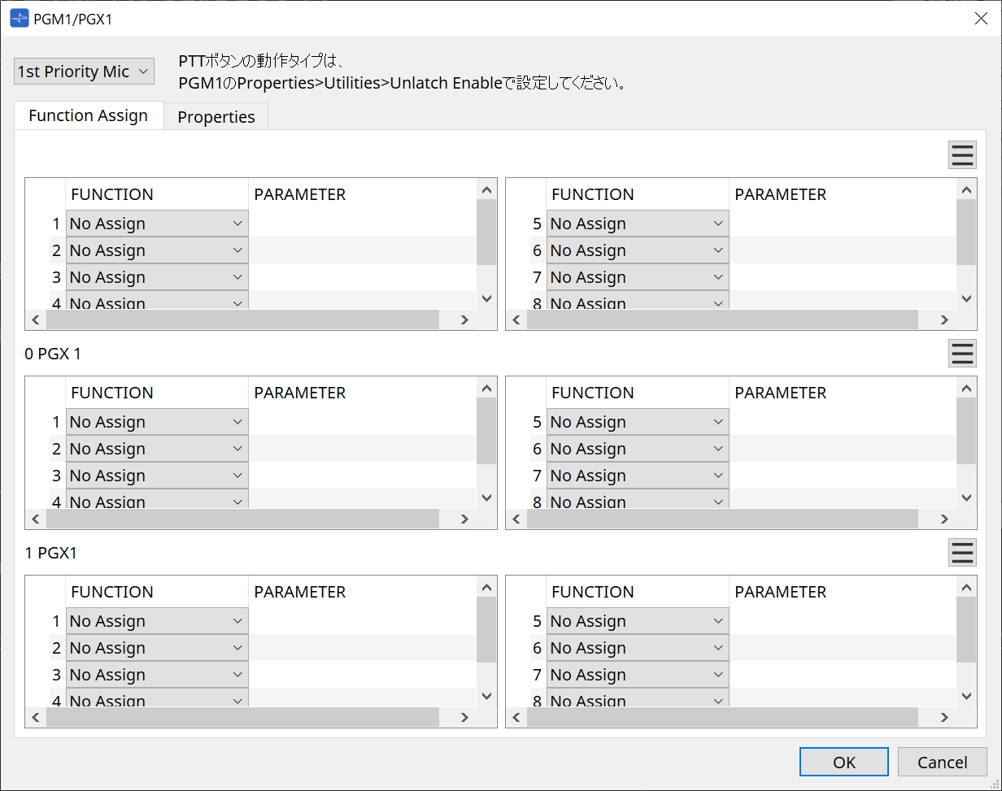Close the PGM1/PGX1 dialog window
Screen dimensions: 1002x791
(981, 19)
